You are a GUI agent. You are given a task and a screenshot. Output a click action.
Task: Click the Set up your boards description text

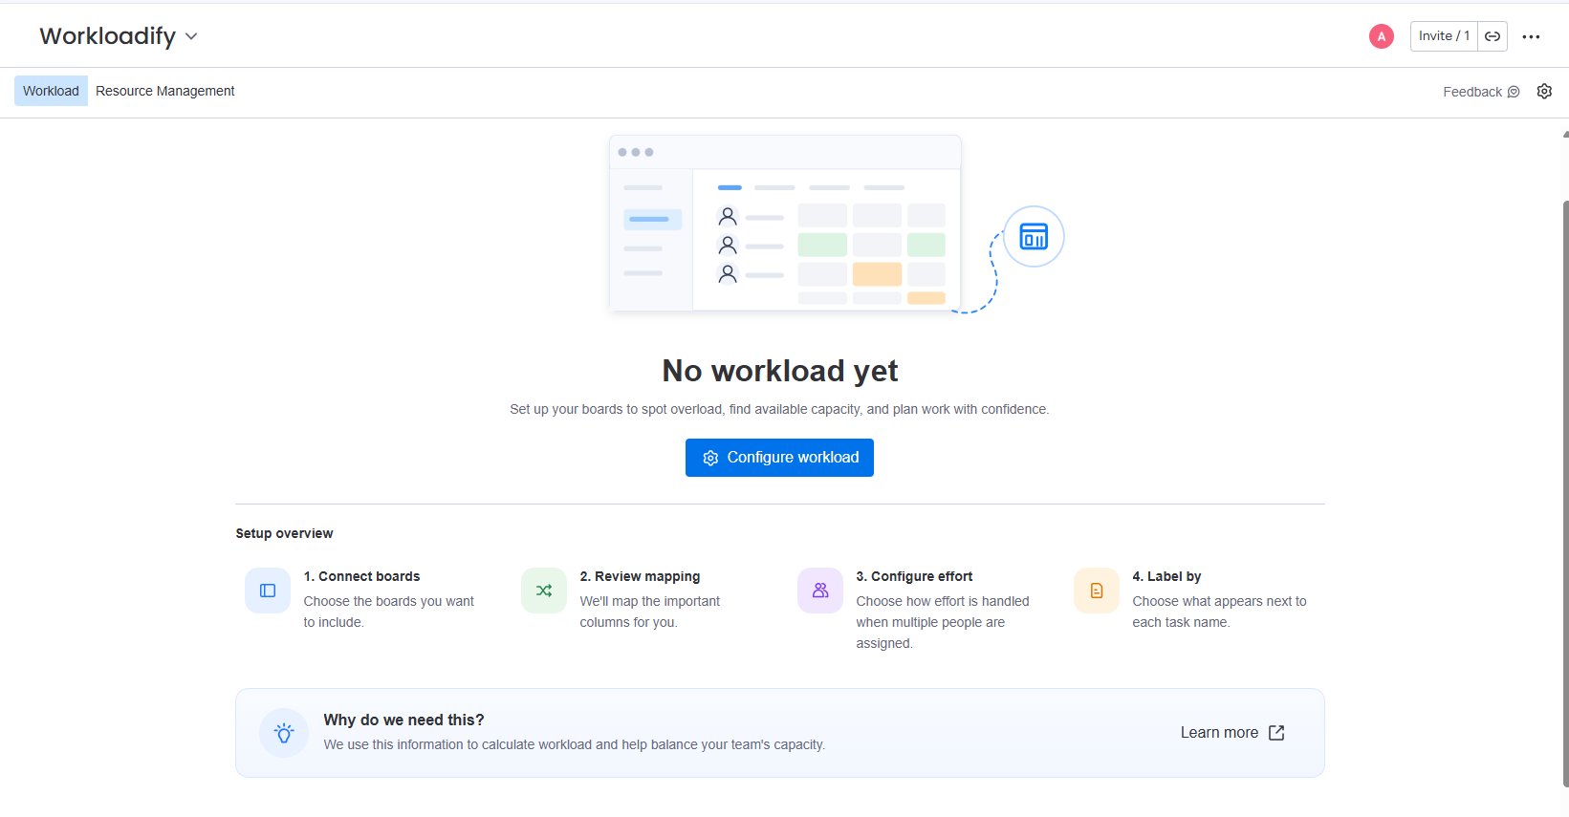tap(779, 409)
